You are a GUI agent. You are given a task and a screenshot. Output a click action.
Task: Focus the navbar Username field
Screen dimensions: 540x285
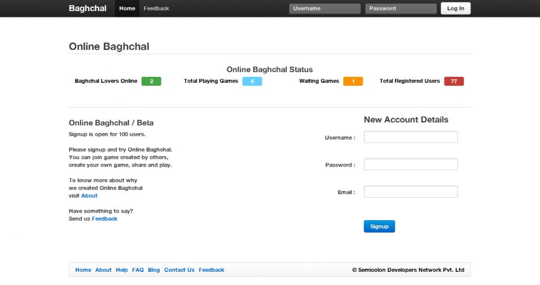[325, 8]
